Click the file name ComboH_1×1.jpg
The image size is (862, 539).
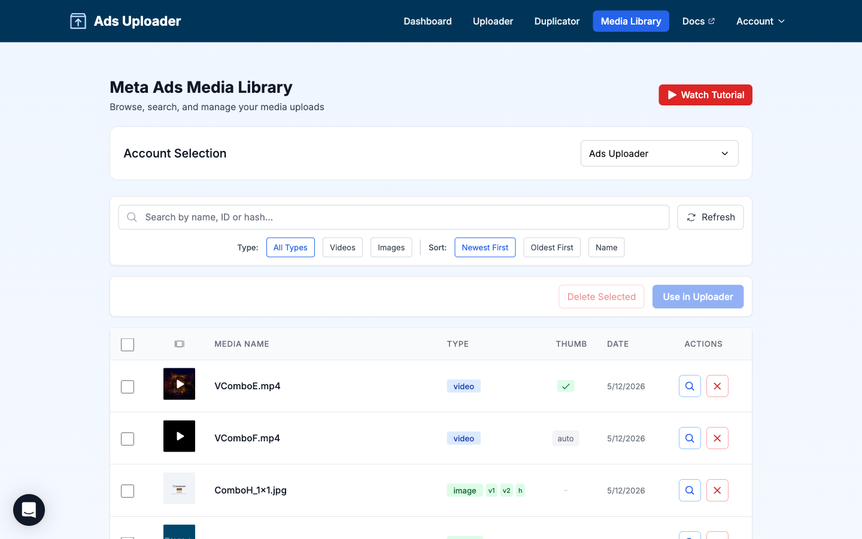coord(250,490)
